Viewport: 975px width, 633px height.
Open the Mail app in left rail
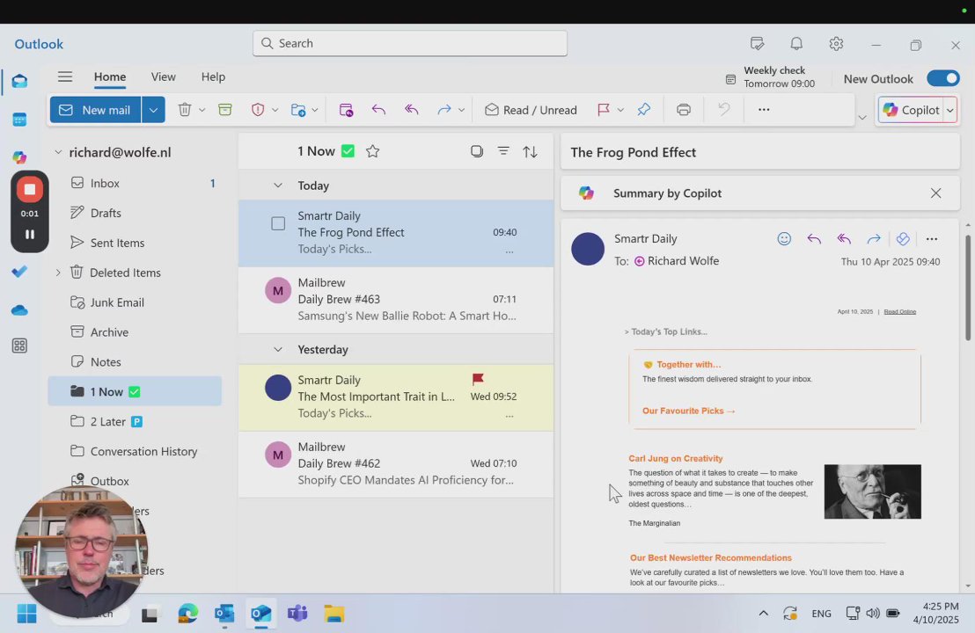(19, 82)
